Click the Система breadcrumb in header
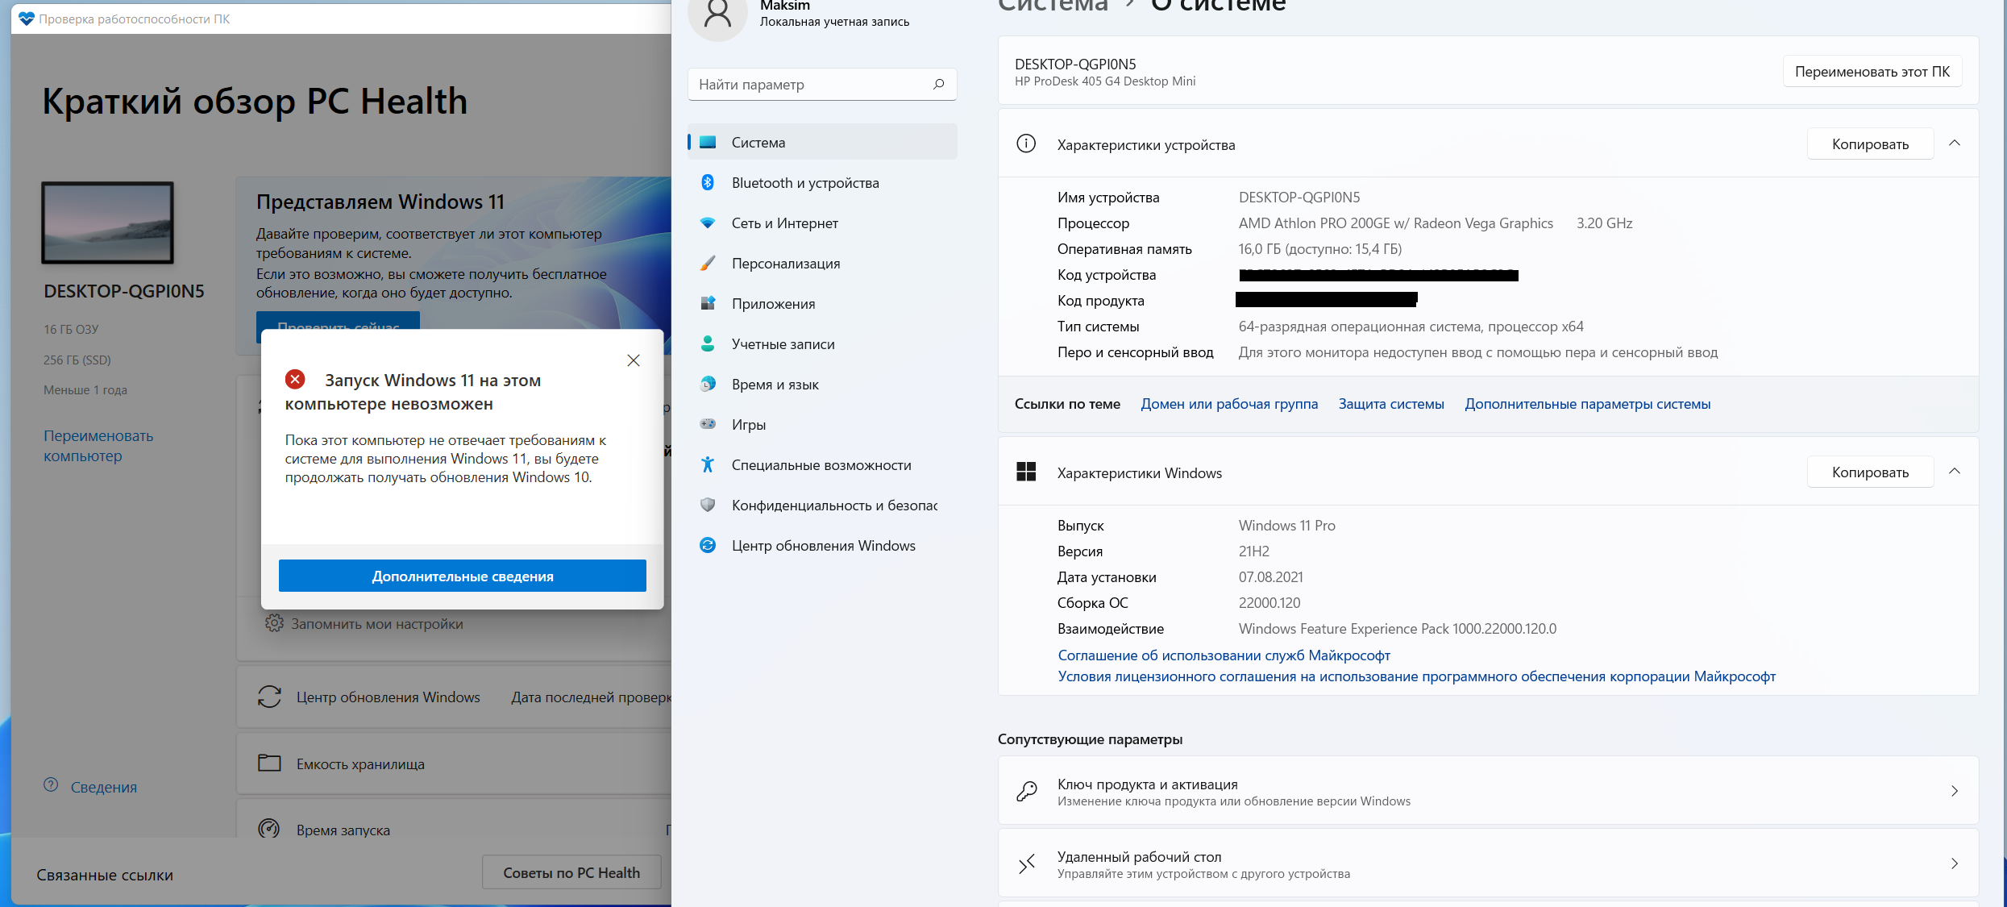The height and width of the screenshot is (907, 2007). coord(1053,6)
